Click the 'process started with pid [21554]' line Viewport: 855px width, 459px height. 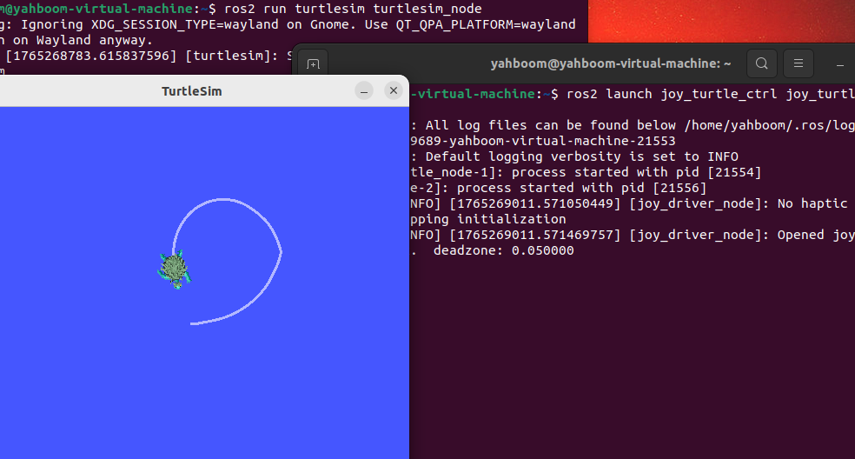coord(586,172)
